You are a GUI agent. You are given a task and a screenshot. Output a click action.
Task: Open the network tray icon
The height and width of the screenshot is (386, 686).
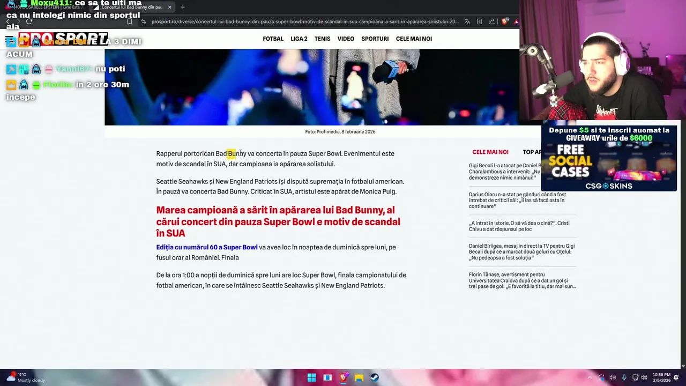[x=635, y=377]
